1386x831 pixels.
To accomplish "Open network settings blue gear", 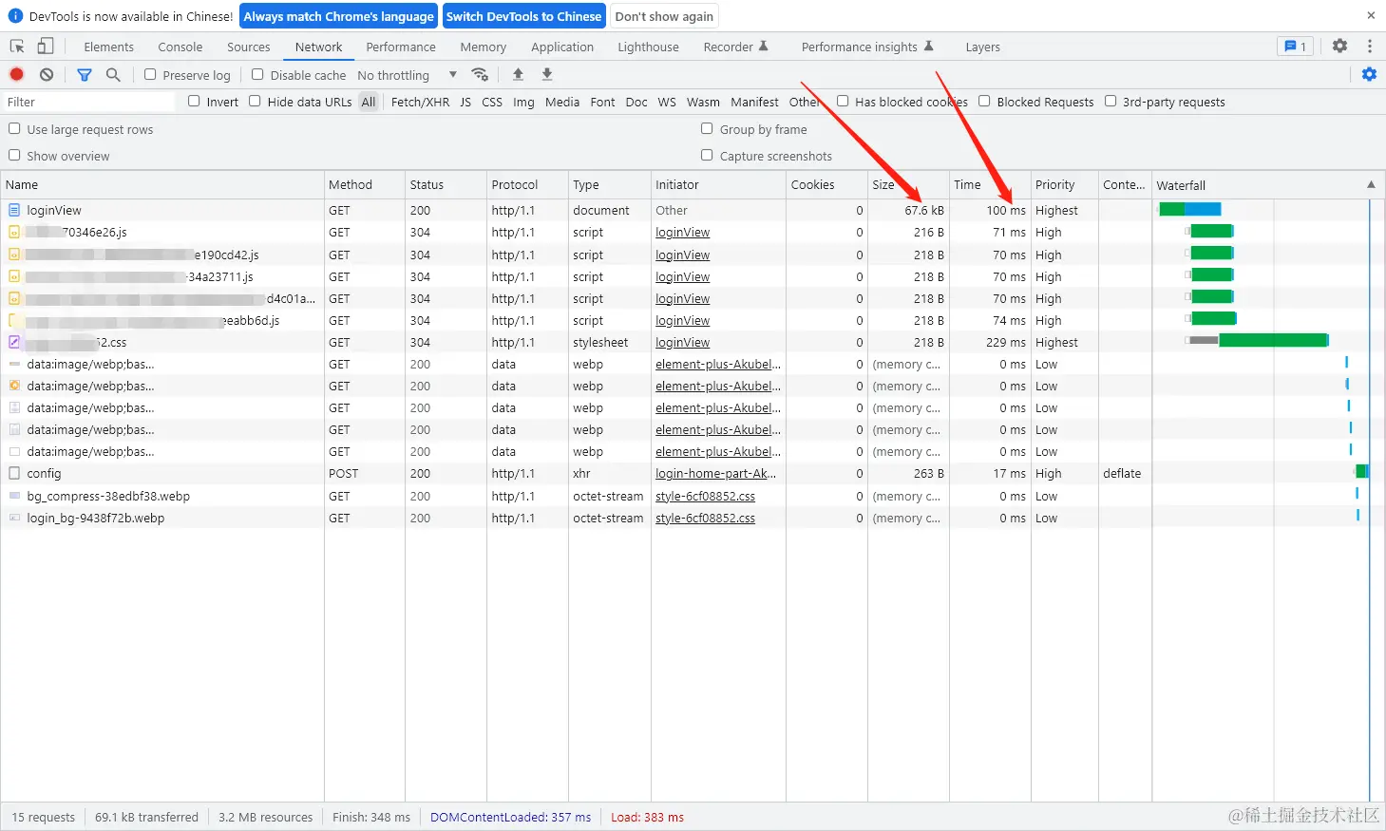I will click(1369, 74).
